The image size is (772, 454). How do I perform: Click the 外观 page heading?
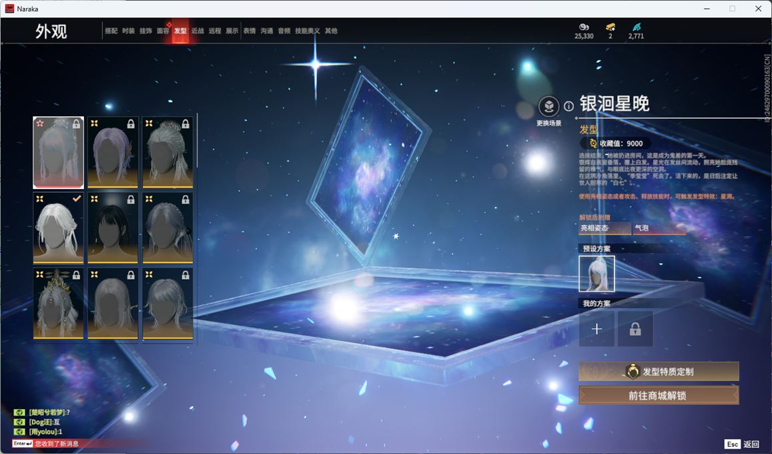coord(51,31)
